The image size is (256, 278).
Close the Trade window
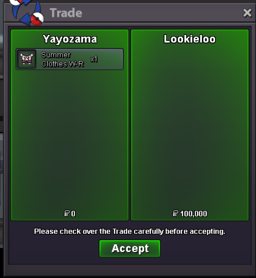pyautogui.click(x=247, y=13)
